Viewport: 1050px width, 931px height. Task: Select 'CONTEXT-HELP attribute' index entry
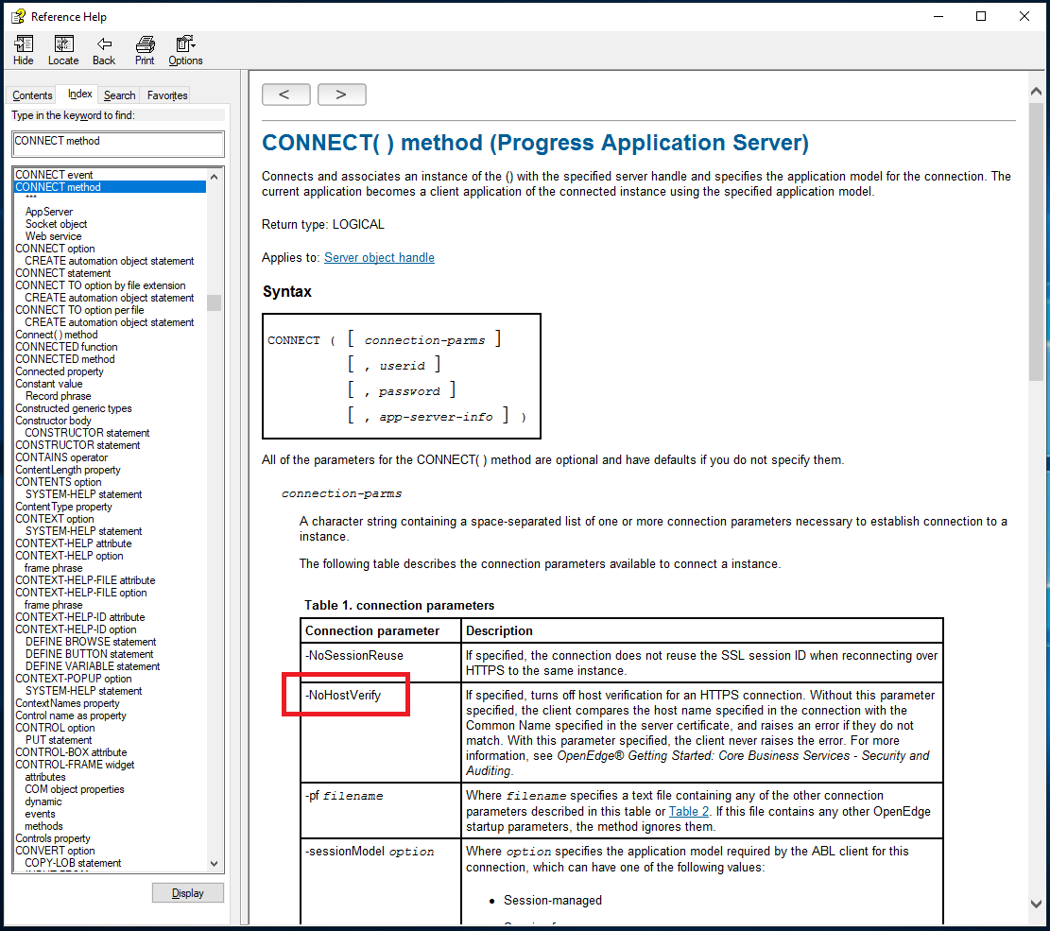click(74, 543)
